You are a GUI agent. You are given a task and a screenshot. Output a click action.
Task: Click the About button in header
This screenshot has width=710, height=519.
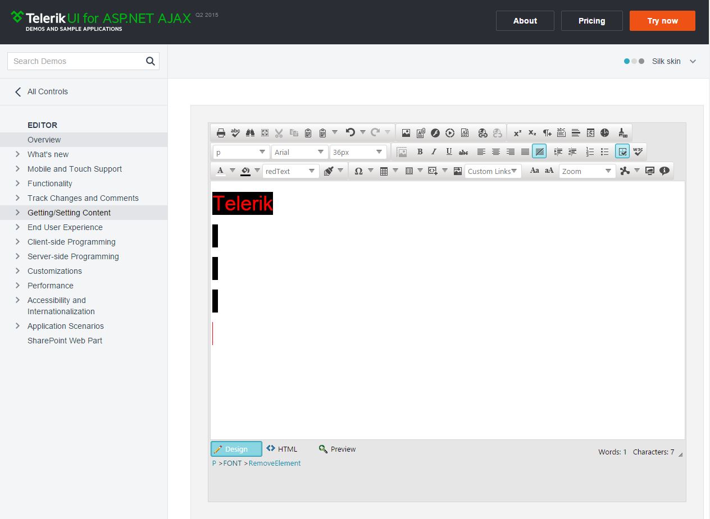point(525,21)
